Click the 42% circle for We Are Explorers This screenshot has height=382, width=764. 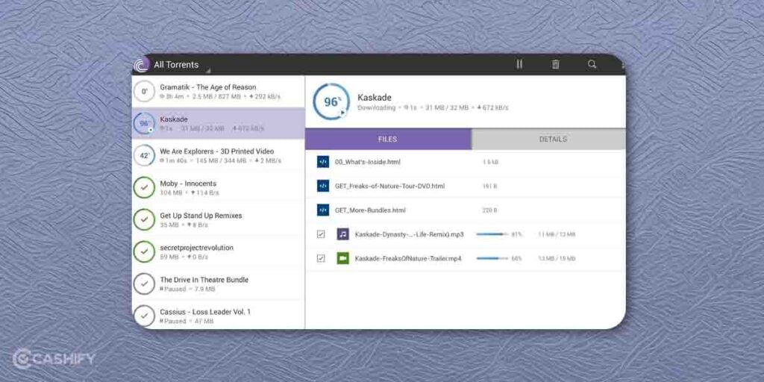pos(144,155)
